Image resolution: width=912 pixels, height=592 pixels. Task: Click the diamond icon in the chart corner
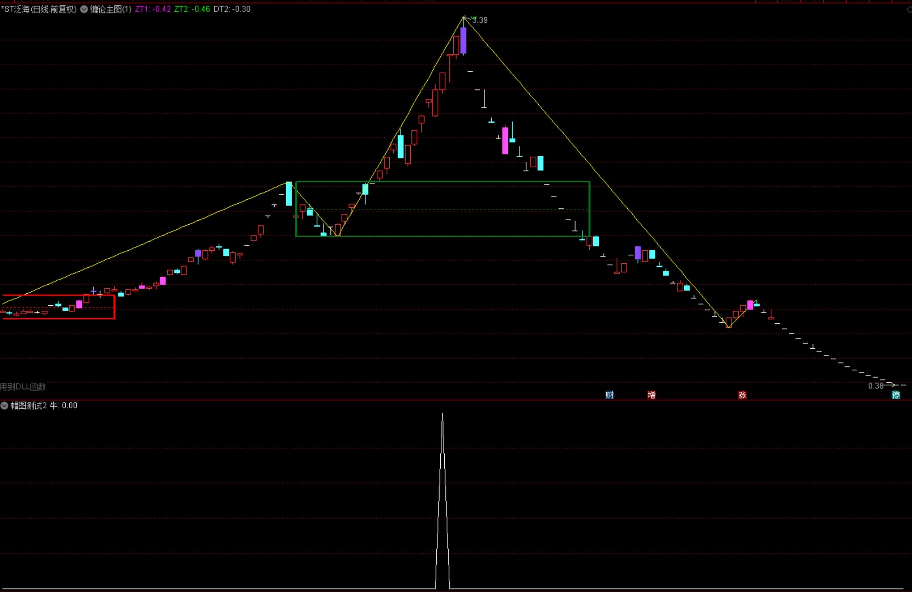(909, 10)
